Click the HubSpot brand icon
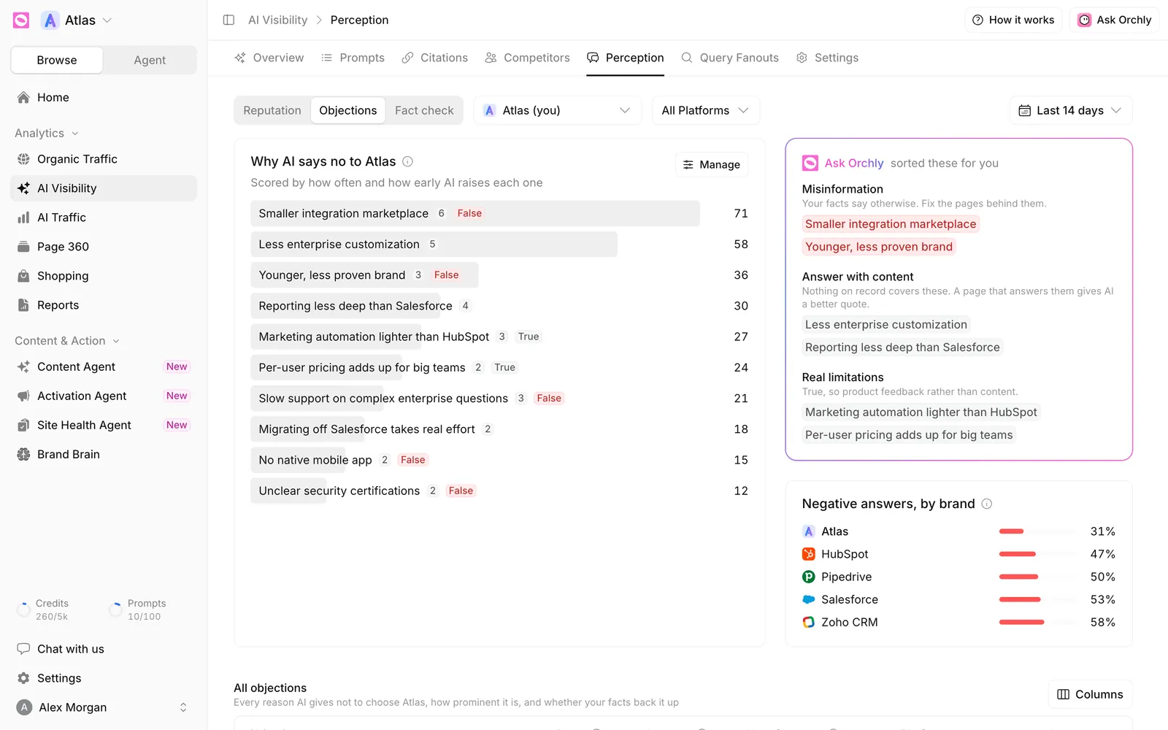Viewport: 1168px width, 730px height. [809, 554]
